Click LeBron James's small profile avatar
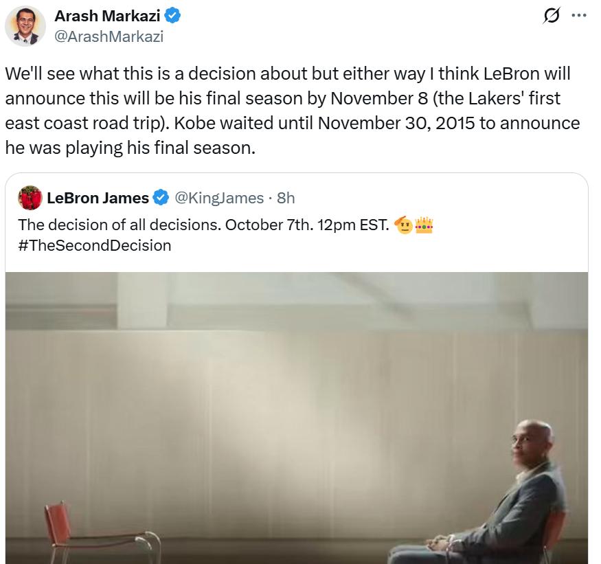Viewport: 601px width, 564px height. click(x=30, y=199)
